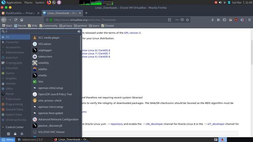Open the privacy bookmarks folder

click(66, 26)
